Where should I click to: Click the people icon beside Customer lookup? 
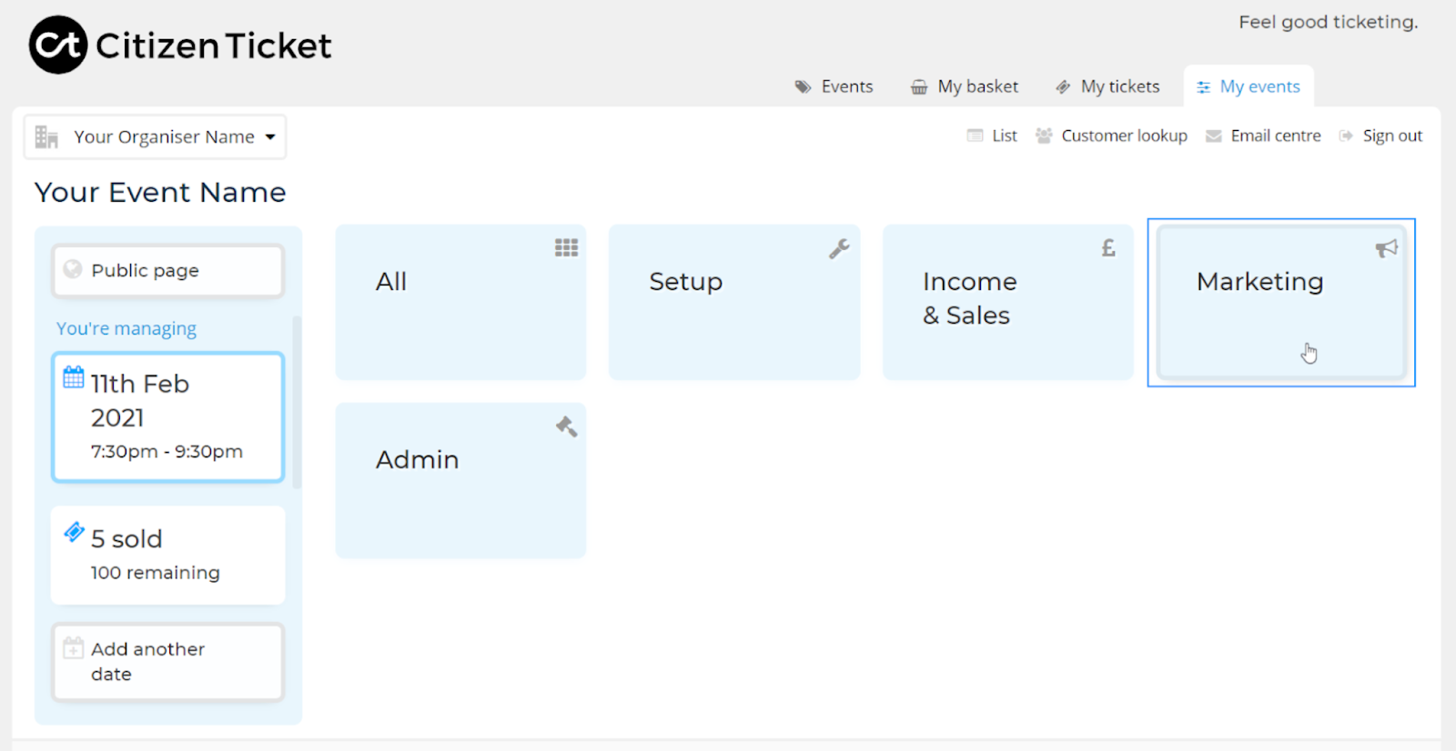point(1044,135)
